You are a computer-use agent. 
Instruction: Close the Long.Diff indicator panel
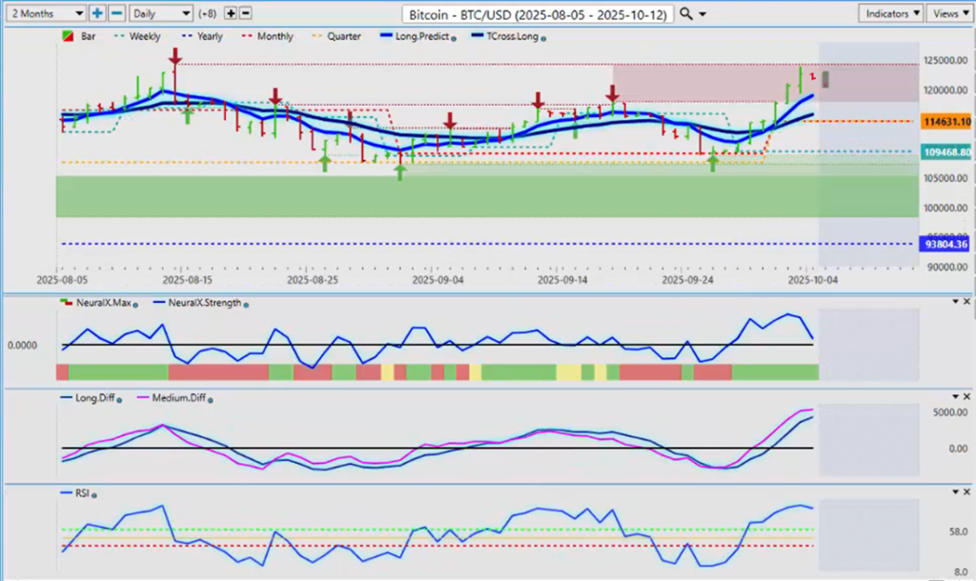(x=966, y=394)
